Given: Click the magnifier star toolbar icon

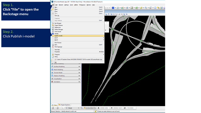Looking at the screenshot, I should tap(146, 8).
